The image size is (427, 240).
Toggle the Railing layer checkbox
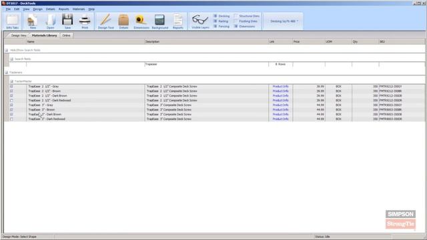(215, 21)
